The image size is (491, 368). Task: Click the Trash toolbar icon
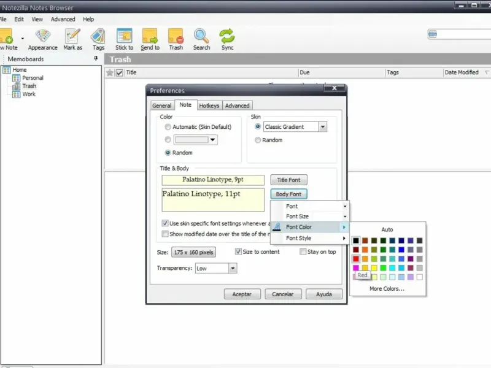[x=176, y=36]
